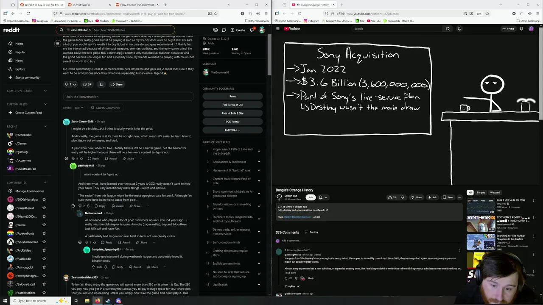Favorite r/2000sNostalgia with star
This screenshot has height=305, width=543.
[44, 200]
